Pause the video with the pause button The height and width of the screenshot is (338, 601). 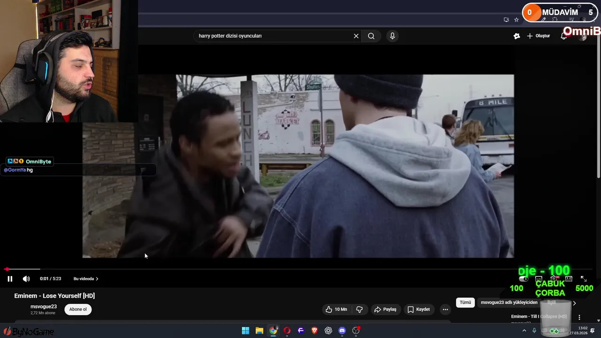tap(10, 279)
